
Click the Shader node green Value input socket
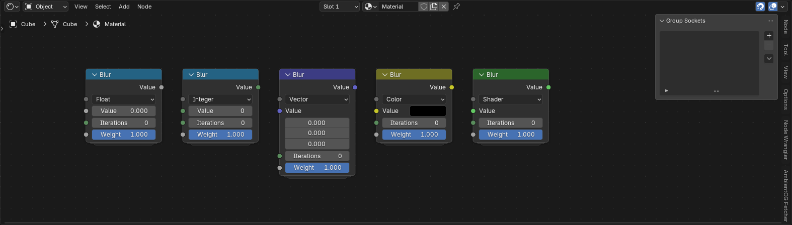pyautogui.click(x=473, y=111)
